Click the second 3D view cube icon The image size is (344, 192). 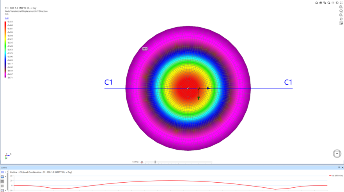tap(341, 11)
